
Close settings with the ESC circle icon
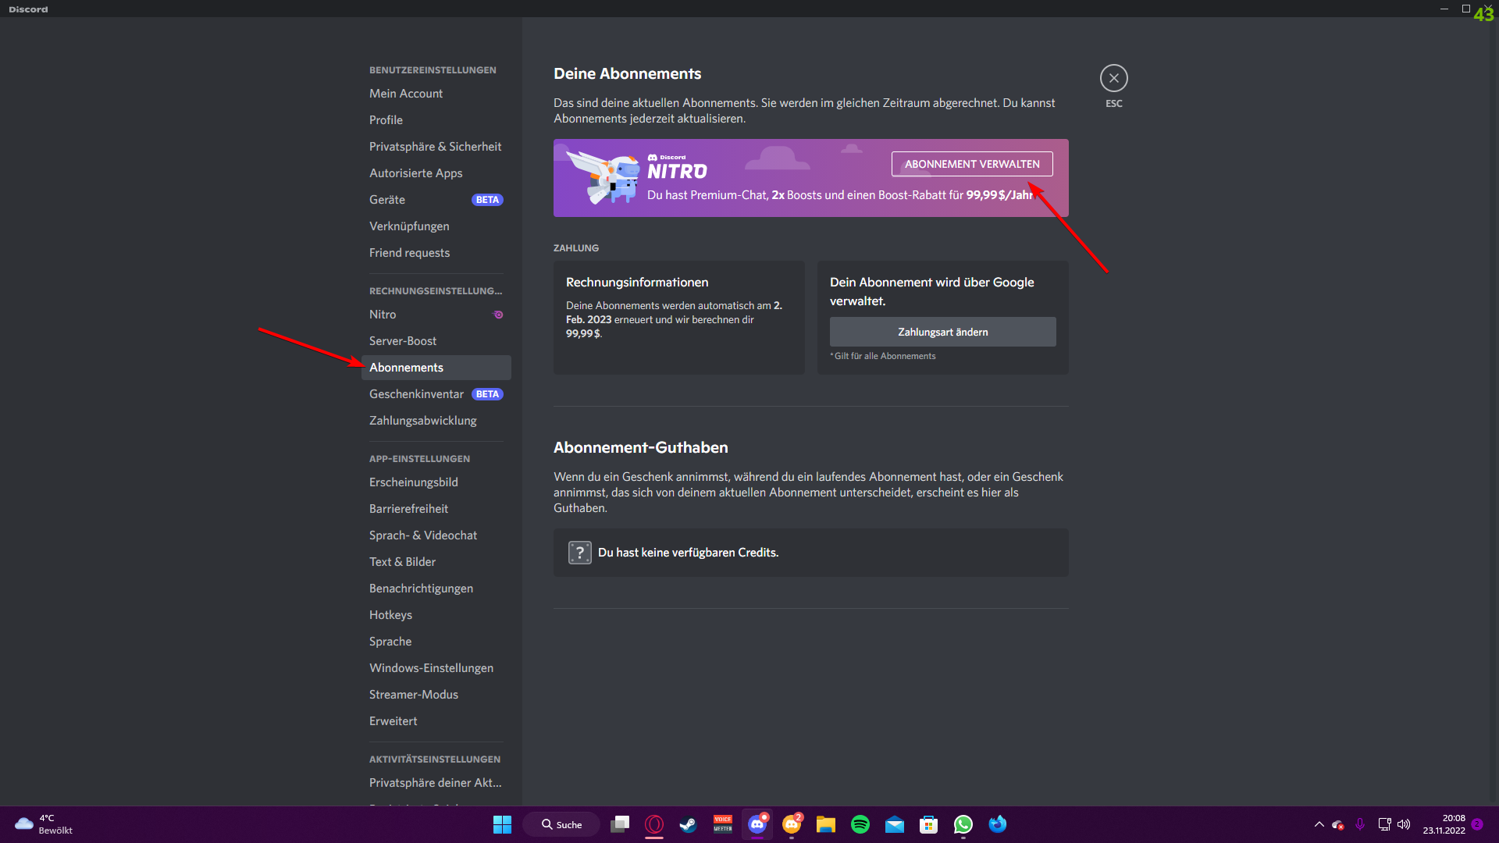(x=1113, y=78)
